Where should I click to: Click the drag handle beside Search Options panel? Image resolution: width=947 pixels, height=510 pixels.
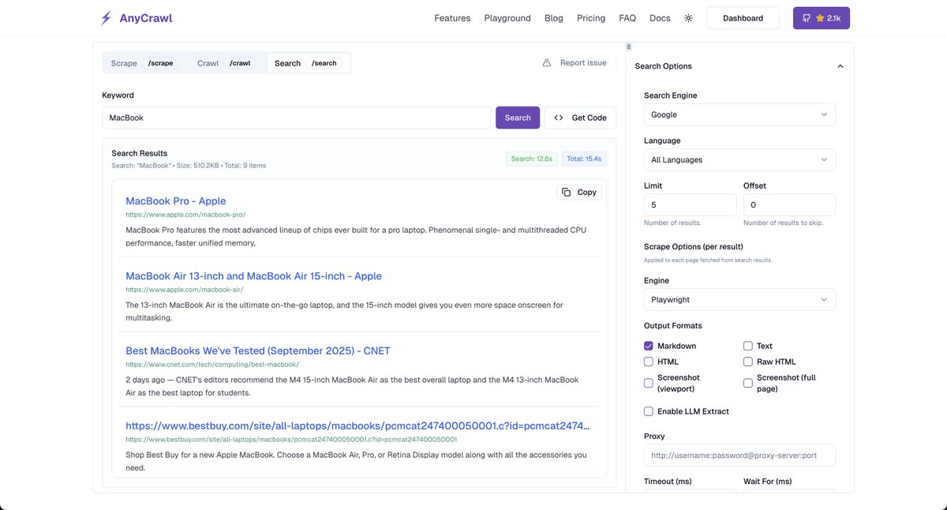[629, 47]
